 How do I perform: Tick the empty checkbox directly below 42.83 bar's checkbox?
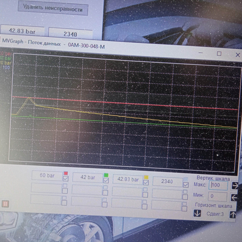pyautogui.click(x=145, y=195)
